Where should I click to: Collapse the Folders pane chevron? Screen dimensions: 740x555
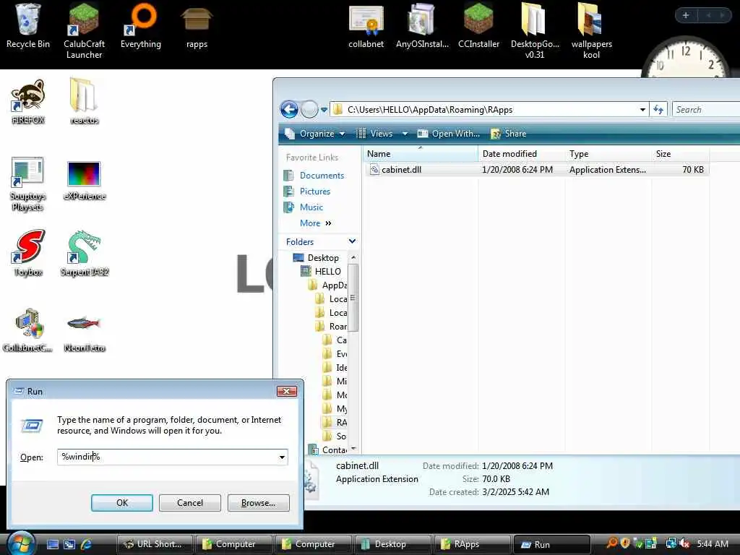coord(352,241)
